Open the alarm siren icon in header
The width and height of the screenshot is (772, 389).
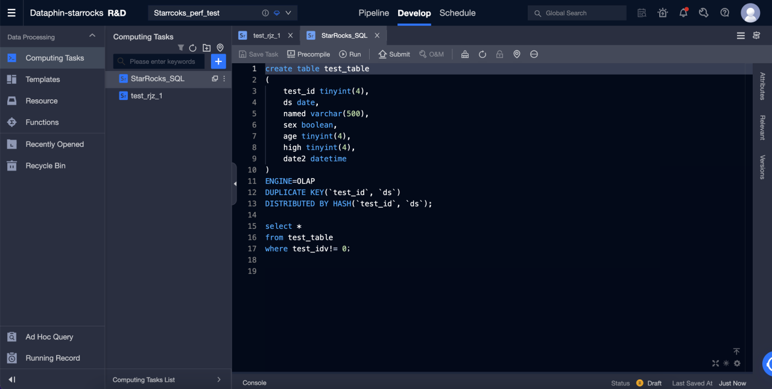click(x=663, y=13)
